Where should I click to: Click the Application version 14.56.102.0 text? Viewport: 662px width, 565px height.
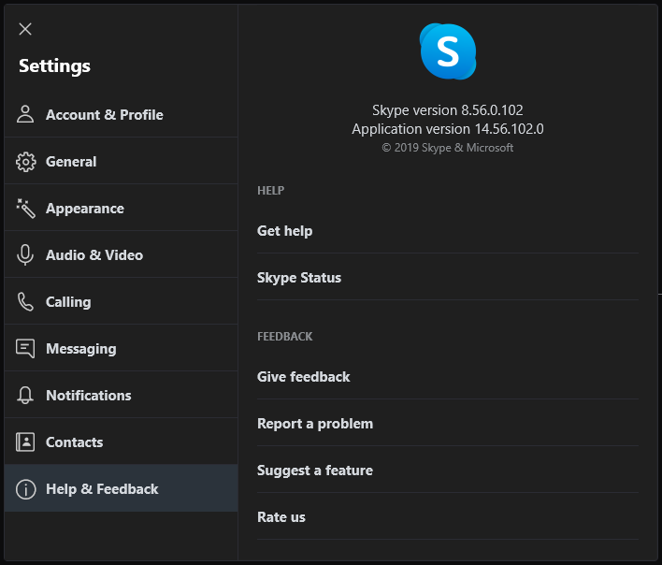(448, 129)
